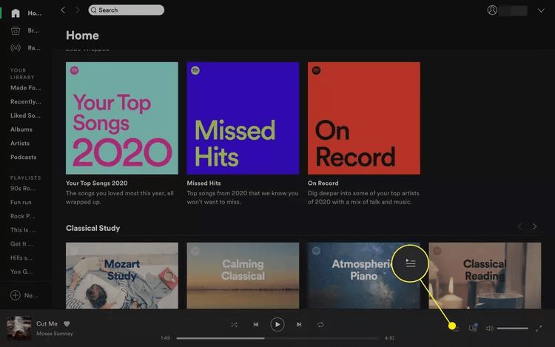
Task: Toggle the heart to like Cut Me
Action: coord(67,323)
